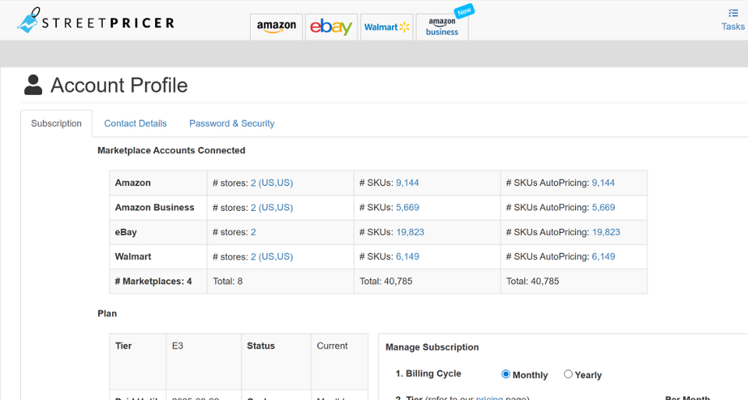Viewport: 748px width, 400px height.
Task: Switch to the Contact Details tab
Action: [x=136, y=123]
